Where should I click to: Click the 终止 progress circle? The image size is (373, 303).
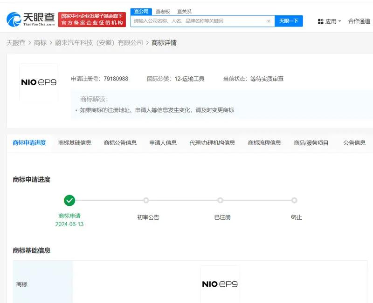click(x=294, y=200)
